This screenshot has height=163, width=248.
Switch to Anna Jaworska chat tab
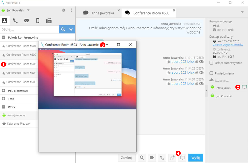[x=98, y=13]
